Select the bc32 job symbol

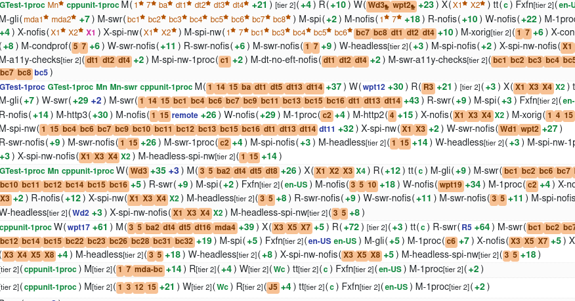[184, 241]
